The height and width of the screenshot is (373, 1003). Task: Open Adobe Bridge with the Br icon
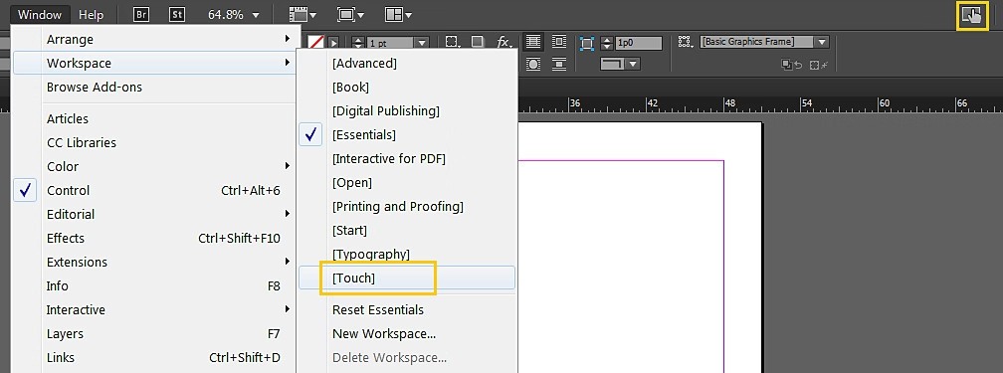140,14
